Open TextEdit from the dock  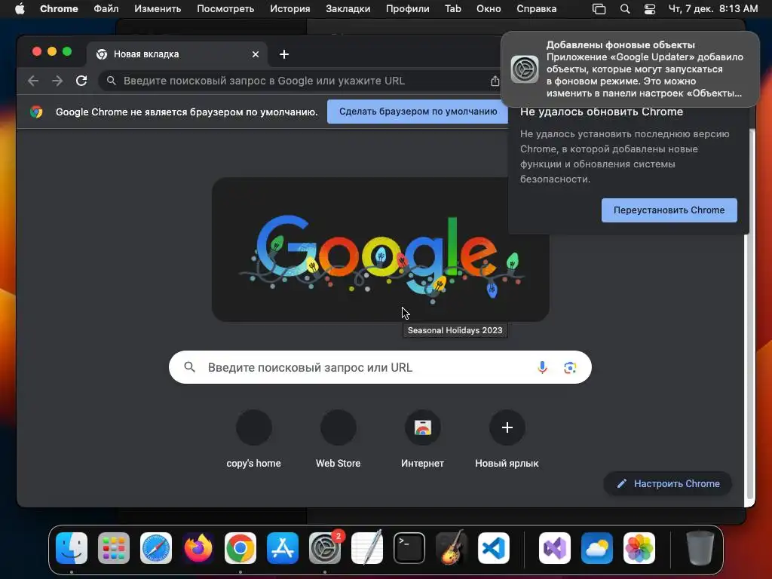pos(367,548)
